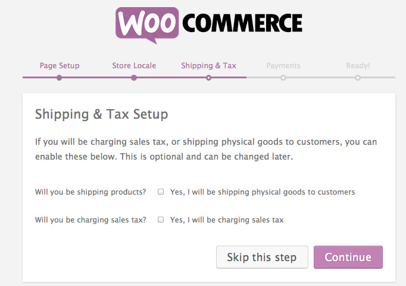Select the Shipping & Tax step label

coord(208,65)
